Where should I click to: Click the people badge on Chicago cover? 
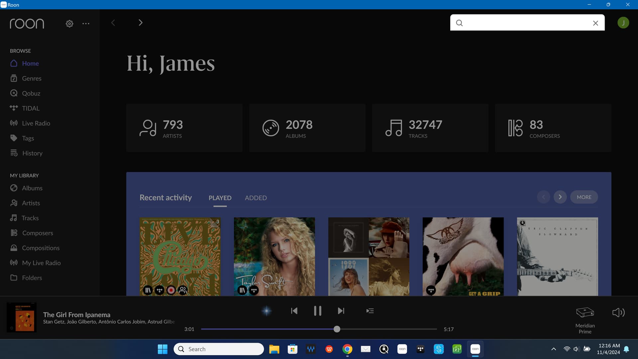[183, 290]
